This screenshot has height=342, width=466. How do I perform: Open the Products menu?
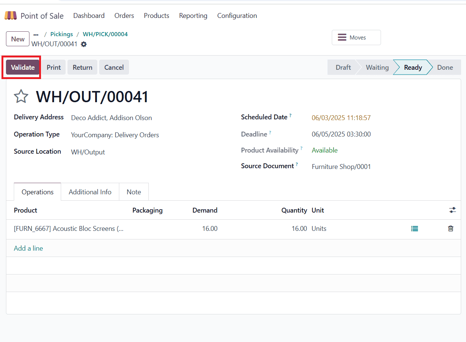click(x=157, y=16)
